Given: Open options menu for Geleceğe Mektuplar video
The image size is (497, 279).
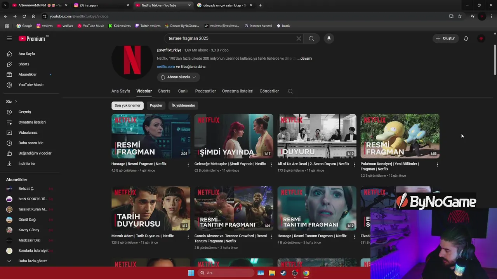Looking at the screenshot, I should [271, 165].
